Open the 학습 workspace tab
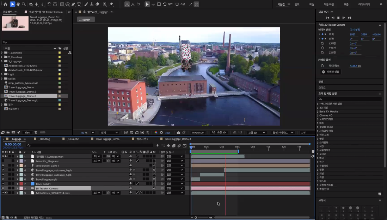The image size is (387, 220). (312, 4)
